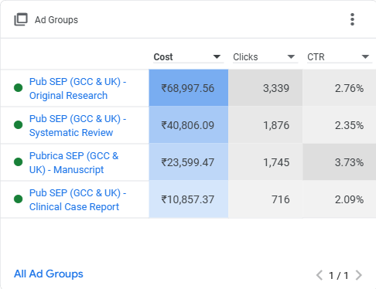Click green status dot for Manuscript
This screenshot has height=289, width=376.
[19, 162]
